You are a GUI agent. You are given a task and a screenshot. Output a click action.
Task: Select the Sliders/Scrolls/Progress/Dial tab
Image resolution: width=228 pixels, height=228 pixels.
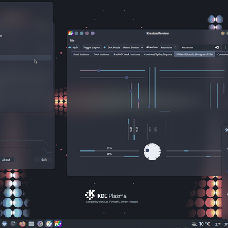[194, 54]
